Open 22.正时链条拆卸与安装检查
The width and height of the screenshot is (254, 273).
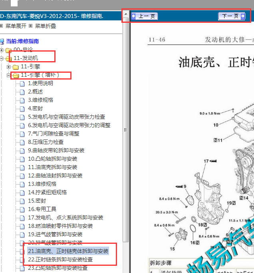click(x=60, y=259)
